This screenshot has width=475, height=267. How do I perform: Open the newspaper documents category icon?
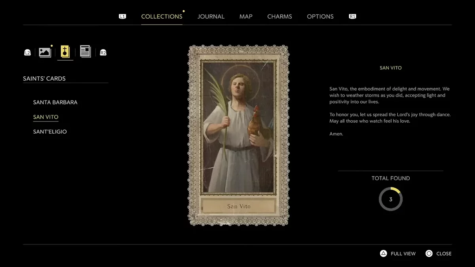point(85,51)
